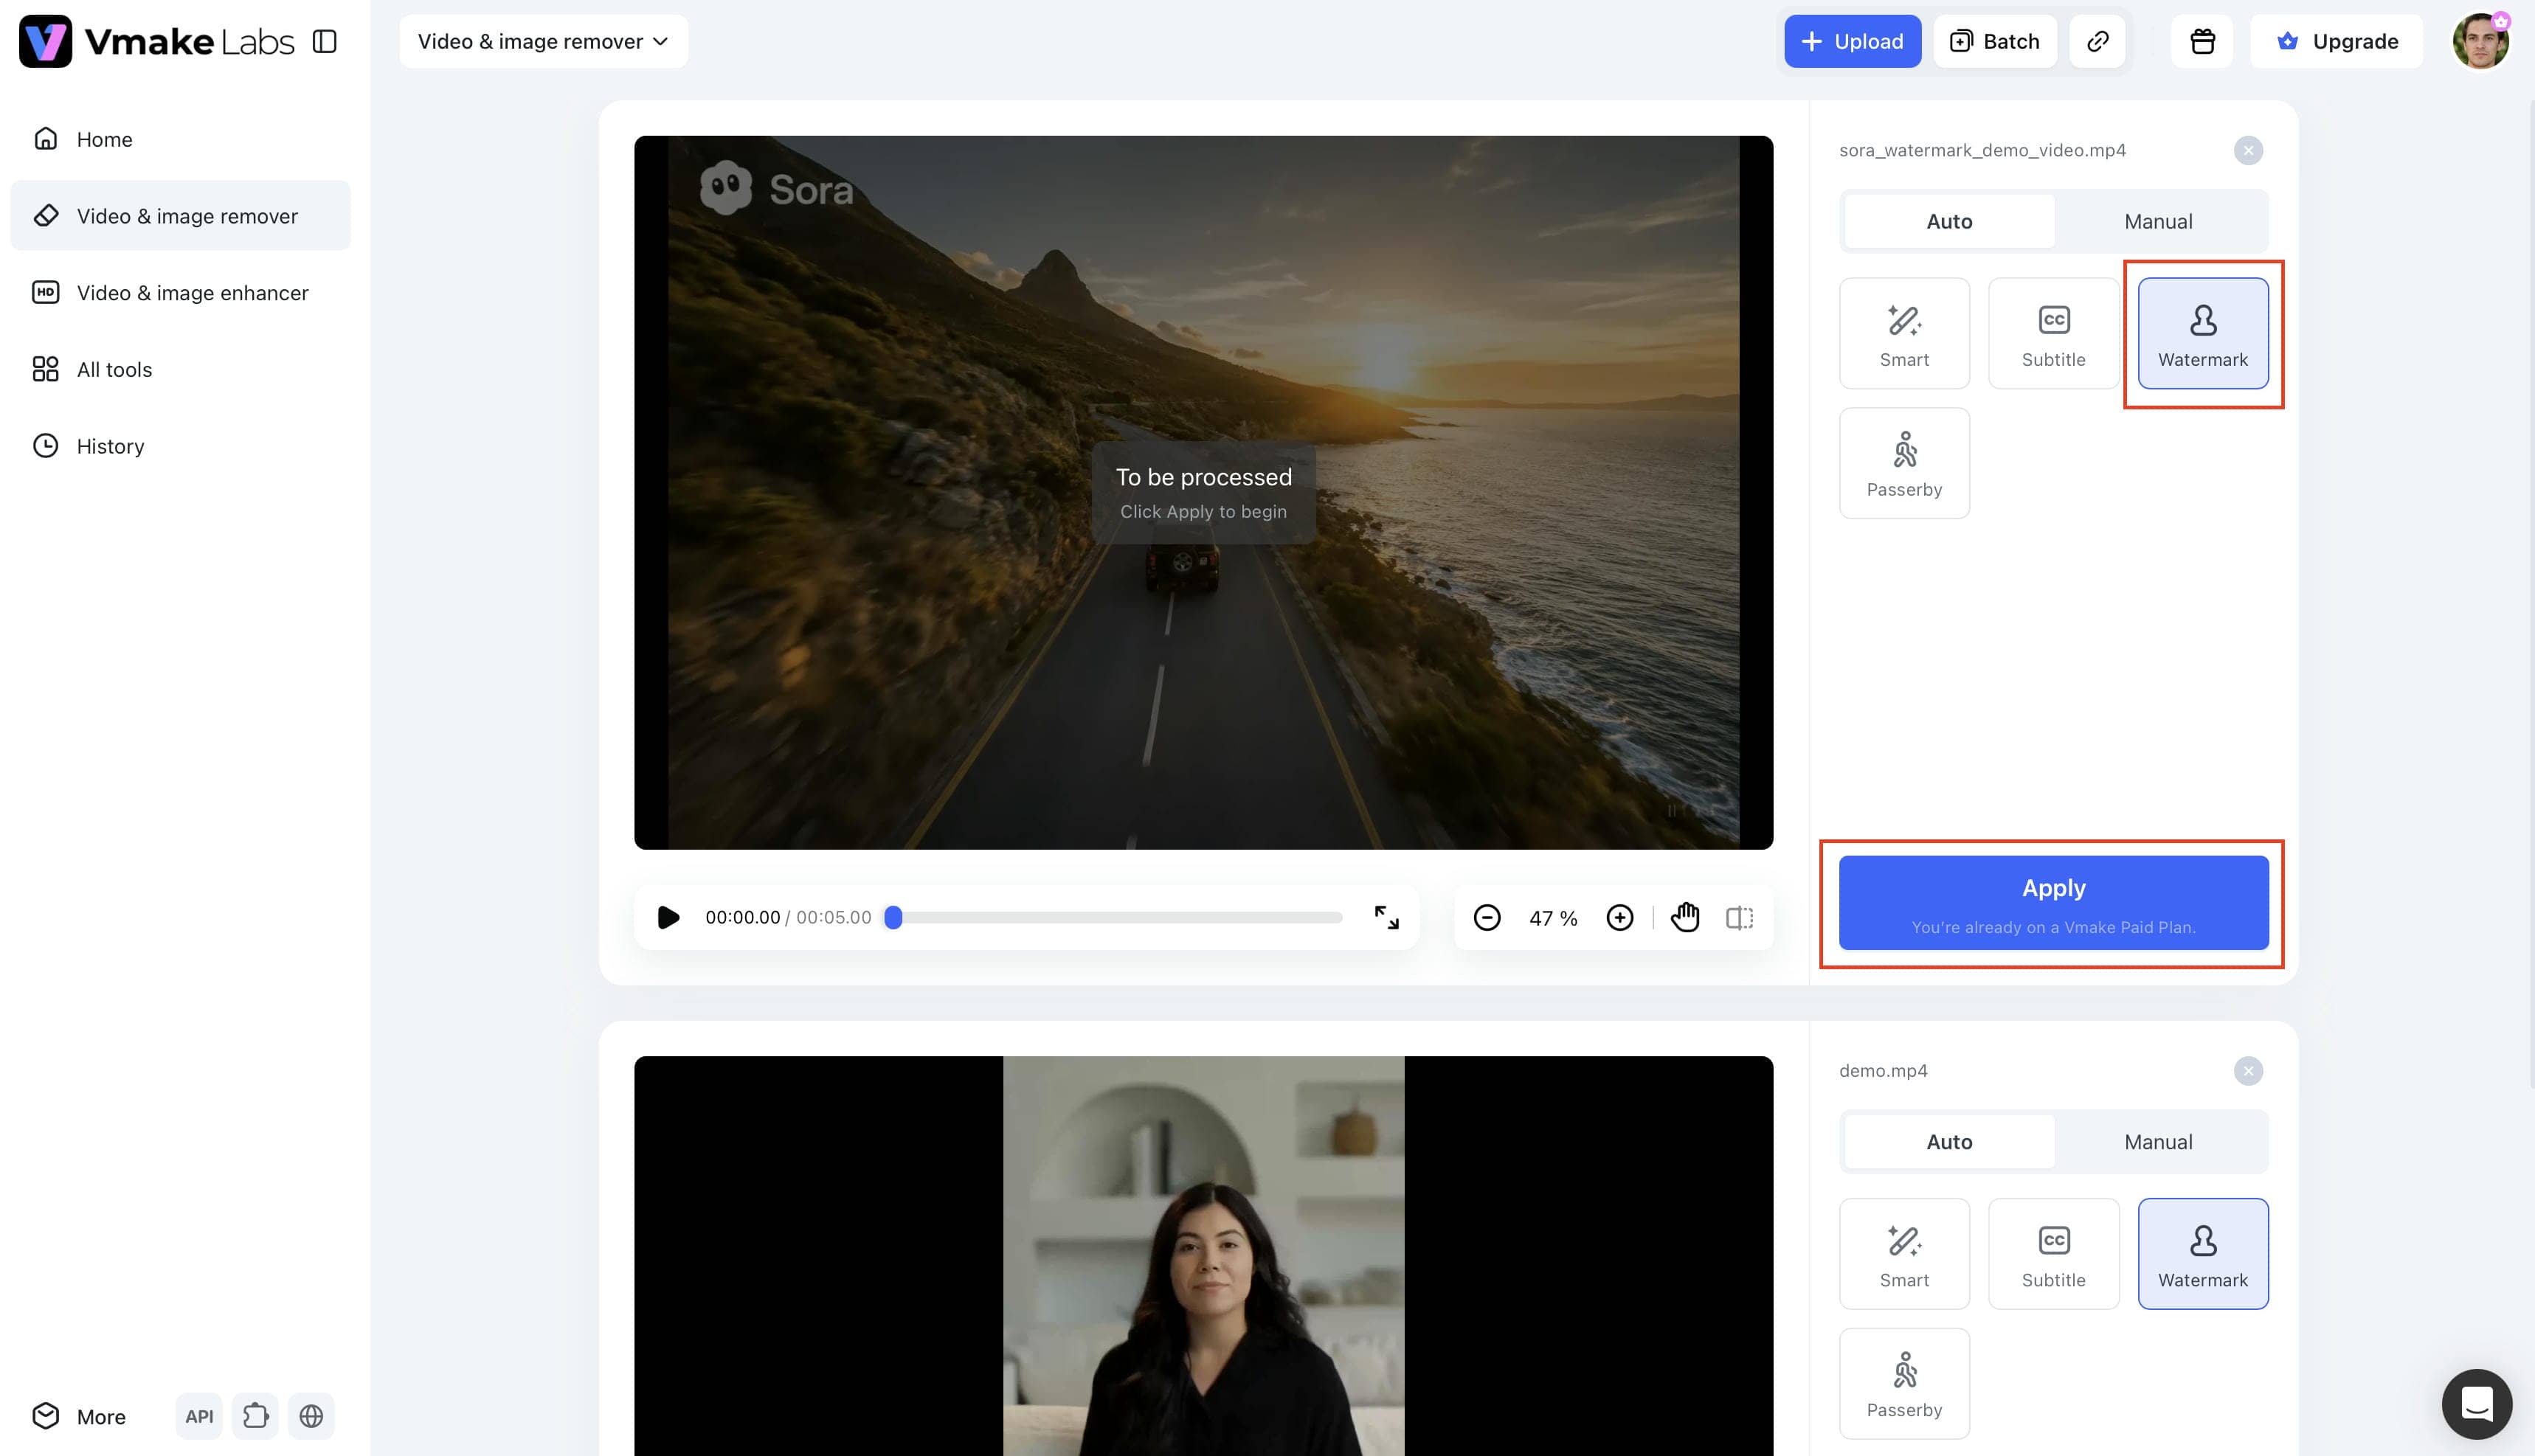
Task: Select Smart mode for demo.mp4
Action: (1904, 1253)
